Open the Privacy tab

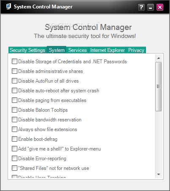click(x=136, y=50)
